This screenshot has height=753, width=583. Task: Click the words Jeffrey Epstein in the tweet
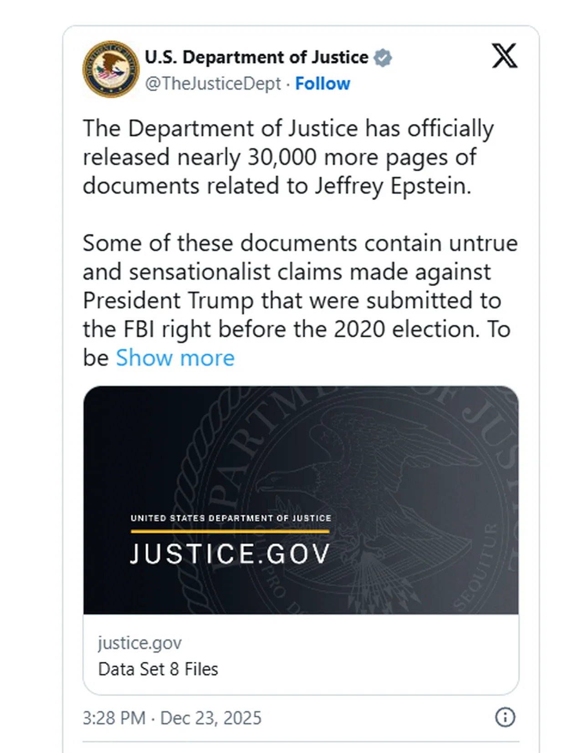(x=393, y=186)
